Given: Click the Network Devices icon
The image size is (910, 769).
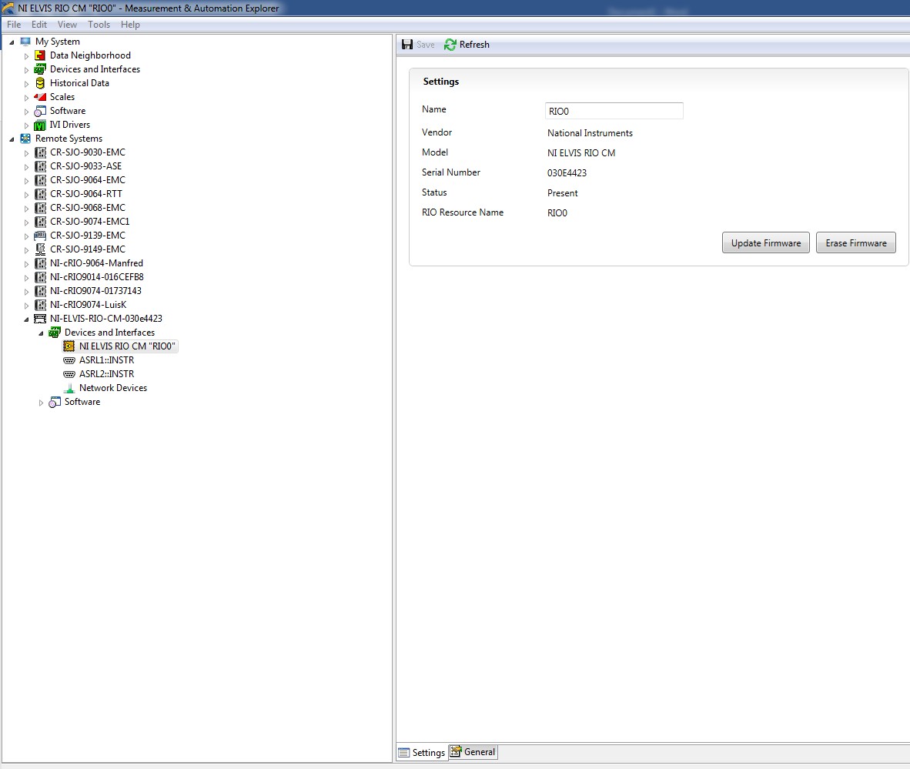Looking at the screenshot, I should point(69,388).
